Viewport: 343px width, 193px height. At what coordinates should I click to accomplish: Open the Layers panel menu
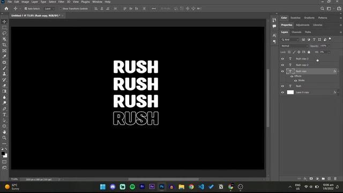(341, 32)
